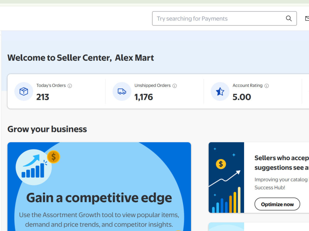Click the Today's Orders box icon

pyautogui.click(x=24, y=91)
